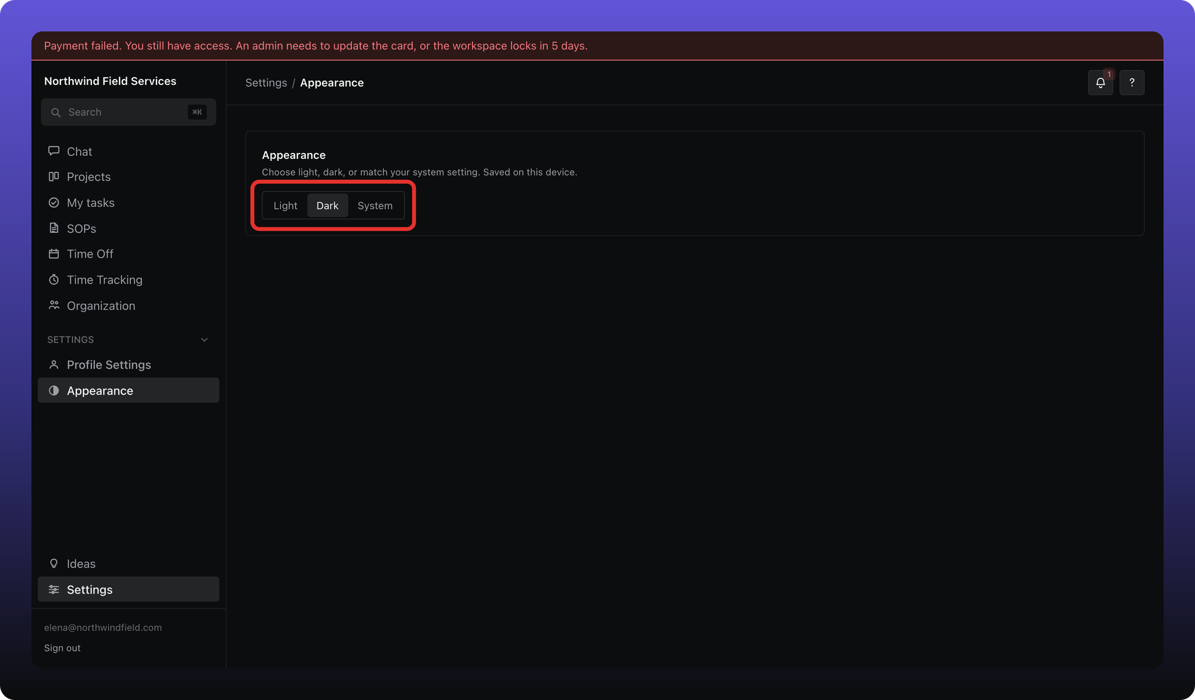The width and height of the screenshot is (1195, 700).
Task: Click the Profile Settings person icon
Action: (x=54, y=365)
